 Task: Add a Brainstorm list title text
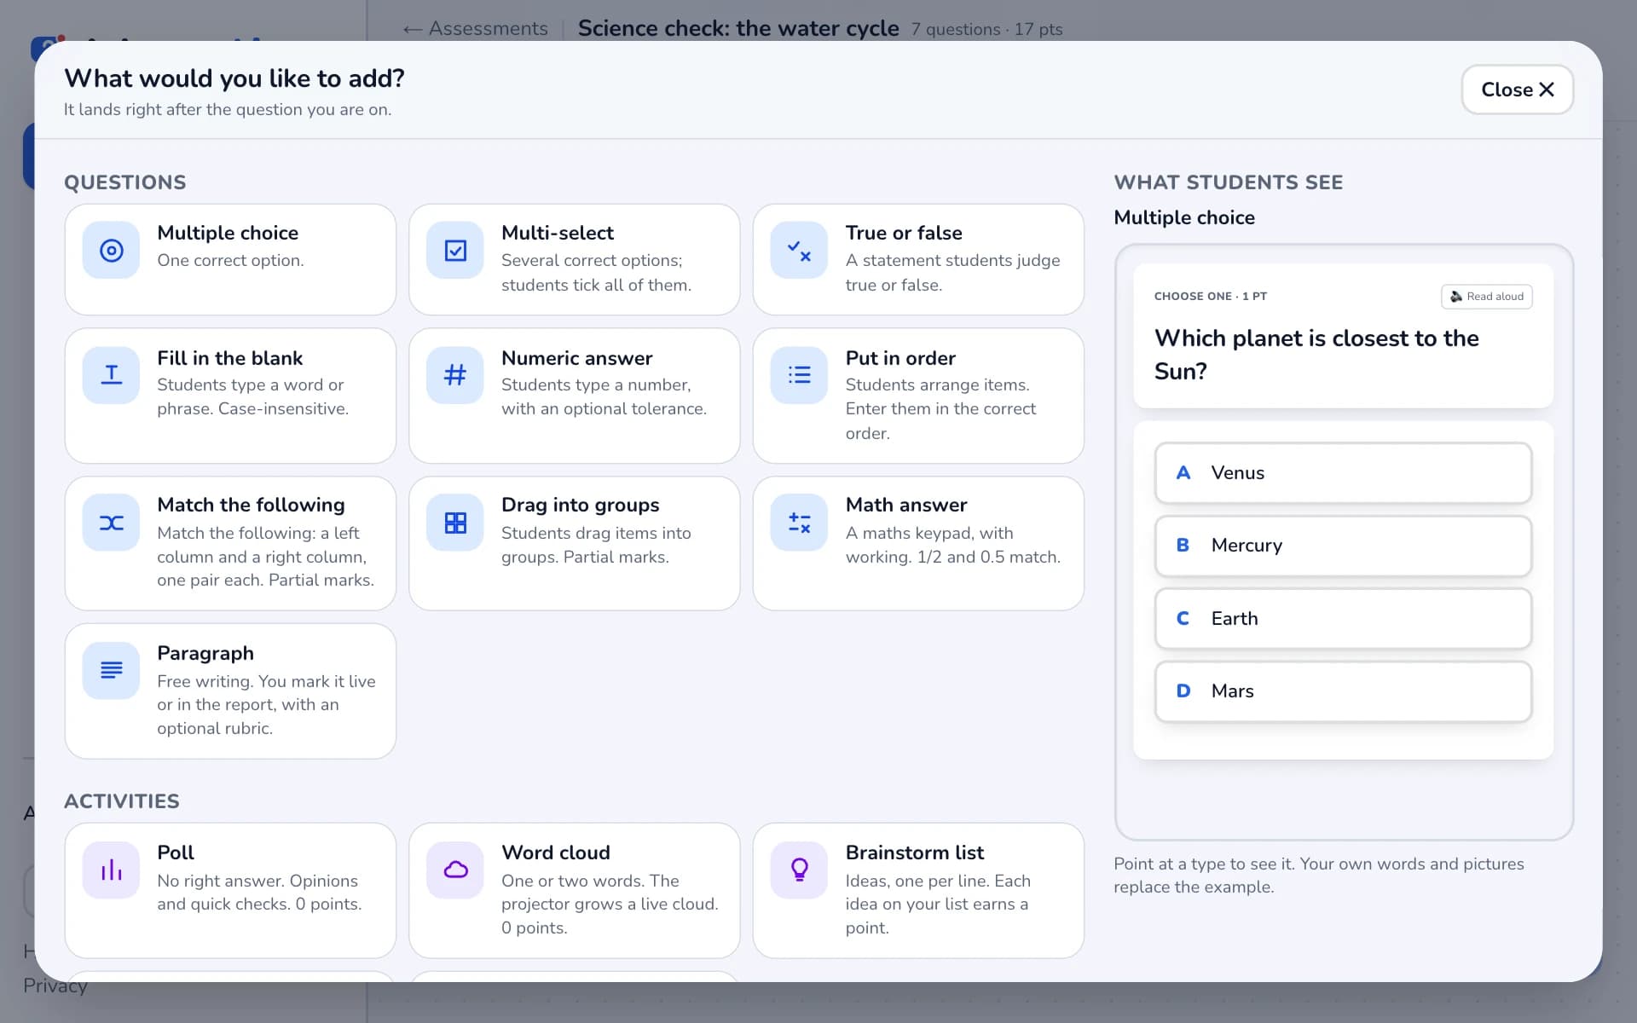(915, 852)
